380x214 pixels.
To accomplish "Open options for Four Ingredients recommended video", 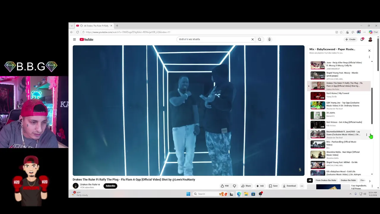I will (372, 186).
